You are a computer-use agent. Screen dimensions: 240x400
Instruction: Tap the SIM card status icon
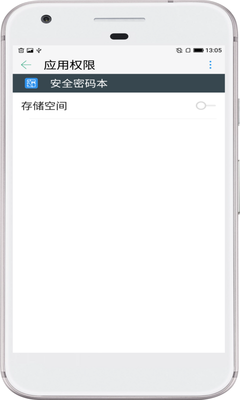(188, 50)
